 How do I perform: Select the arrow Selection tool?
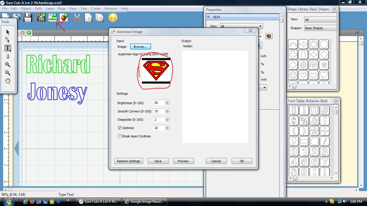[8, 32]
